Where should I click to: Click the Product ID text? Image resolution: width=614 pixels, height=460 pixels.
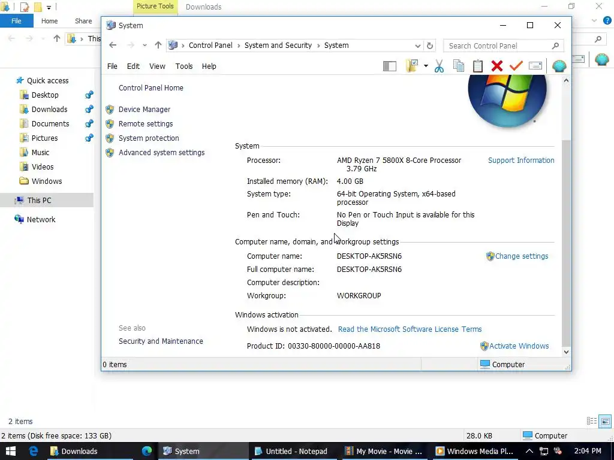(x=313, y=346)
